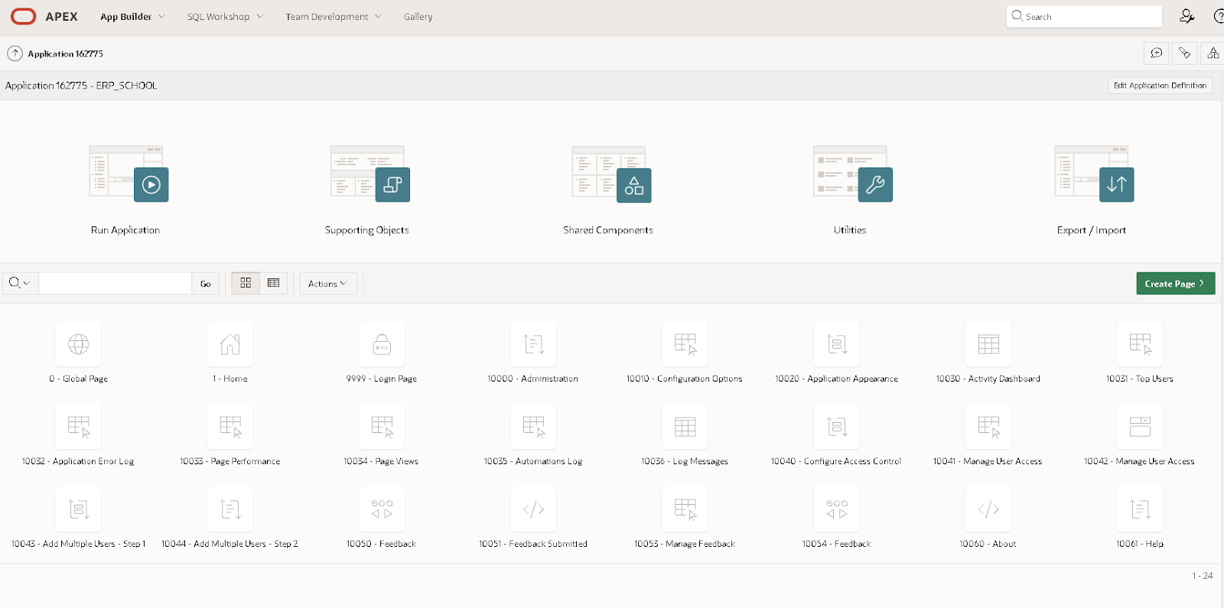Open the search column selector dropdown
This screenshot has height=608, width=1224.
tap(19, 283)
